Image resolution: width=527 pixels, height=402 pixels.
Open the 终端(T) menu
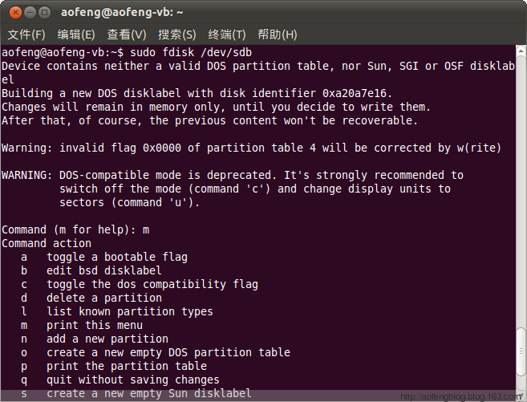coord(227,35)
